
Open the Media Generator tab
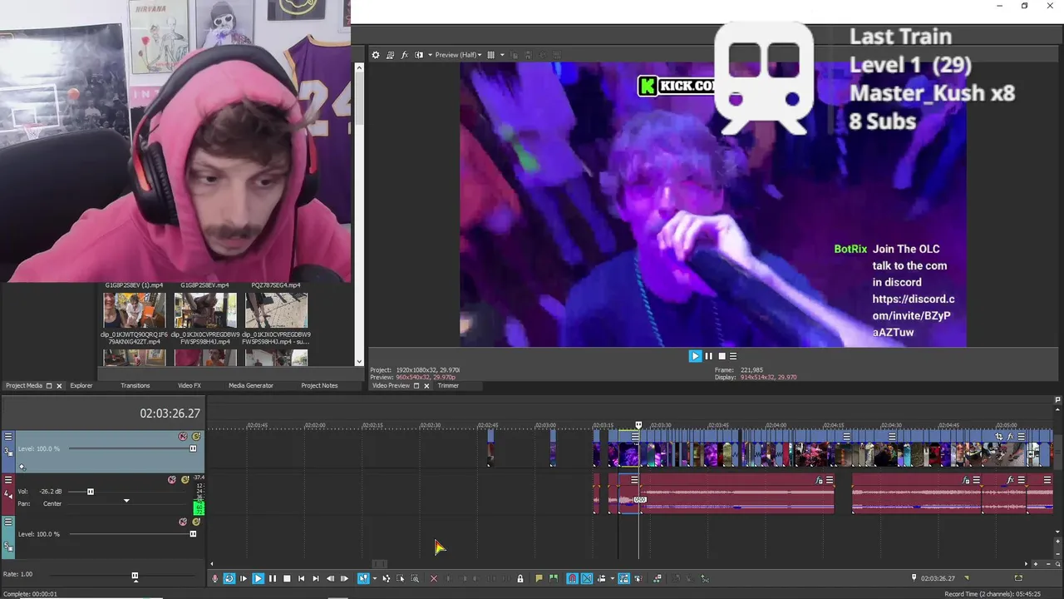[251, 386]
